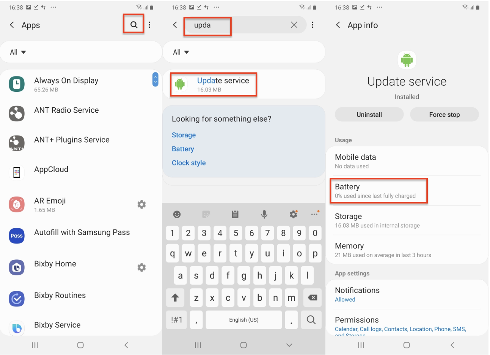Open the keyboard clipboard icon
This screenshot has height=355, width=490.
(235, 214)
